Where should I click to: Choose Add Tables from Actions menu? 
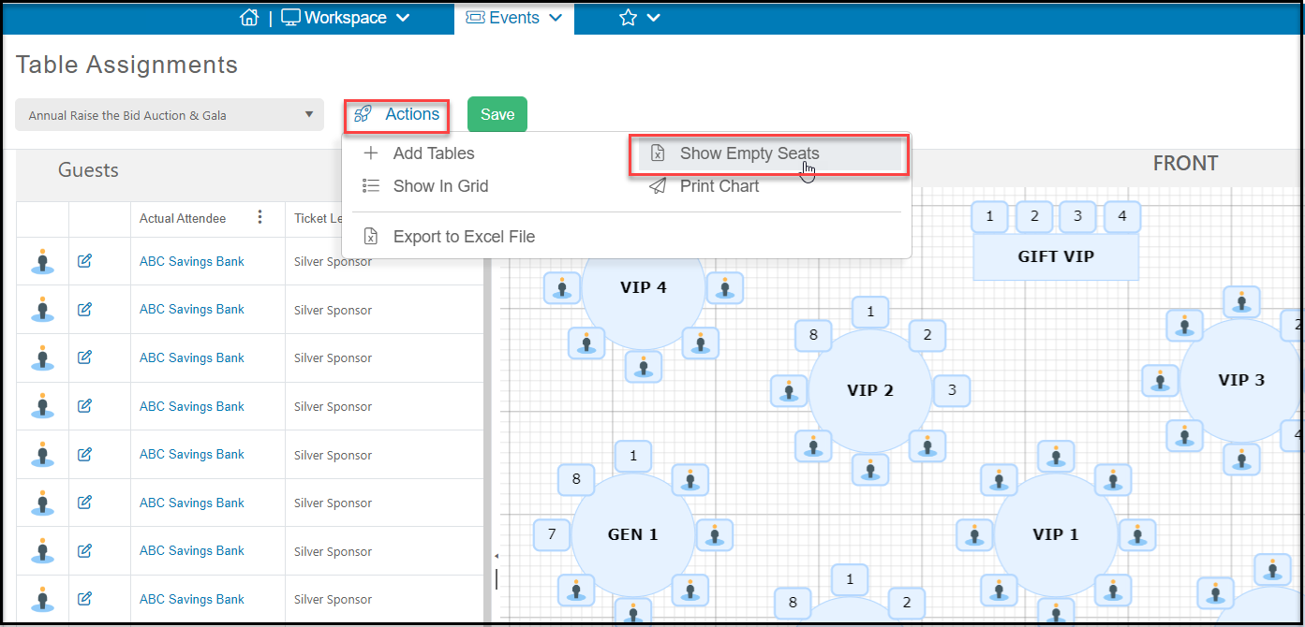(434, 153)
